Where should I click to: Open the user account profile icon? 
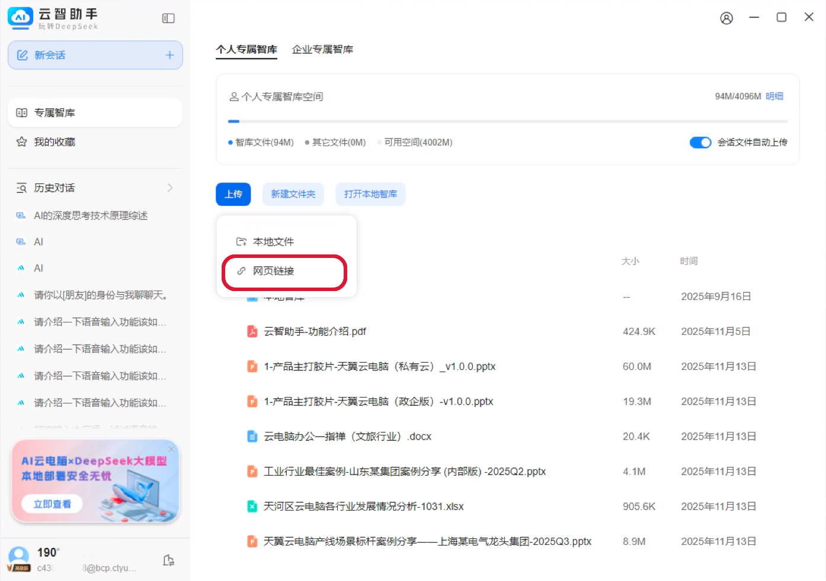(x=726, y=18)
